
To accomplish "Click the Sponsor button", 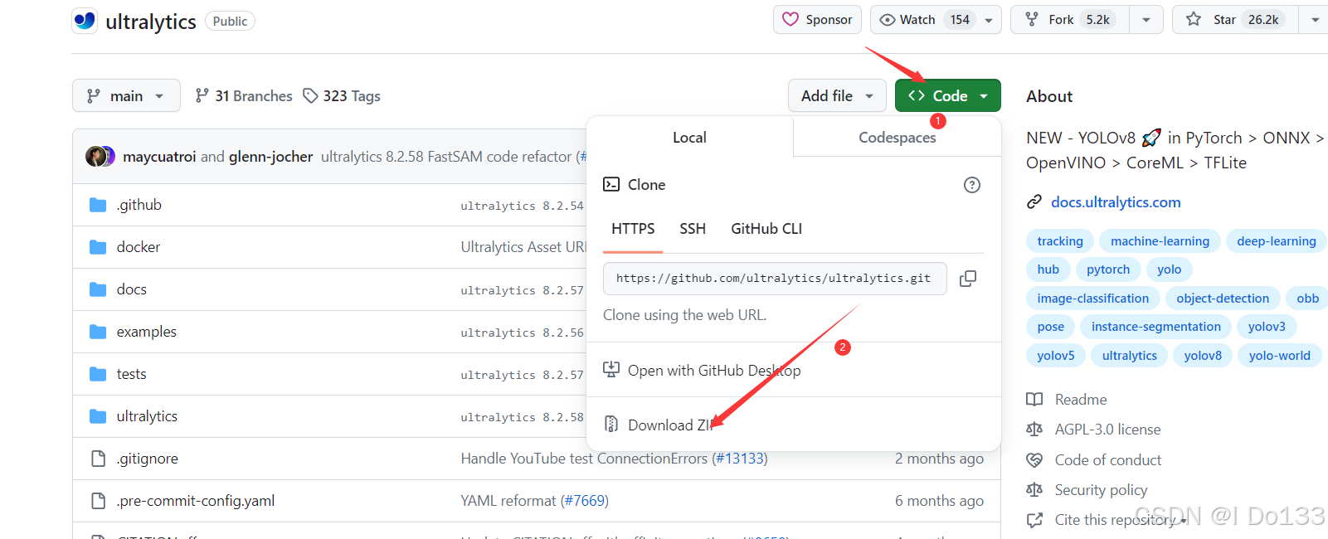I will (x=817, y=20).
